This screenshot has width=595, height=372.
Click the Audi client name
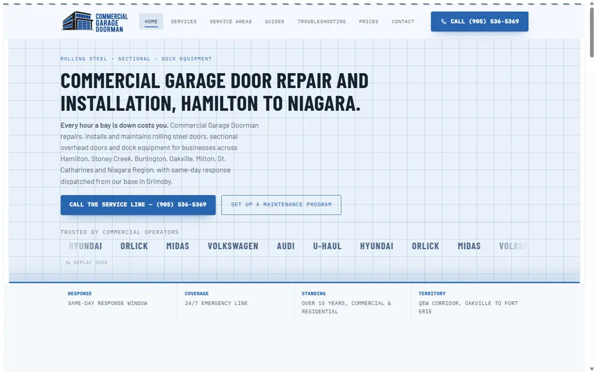click(x=286, y=246)
